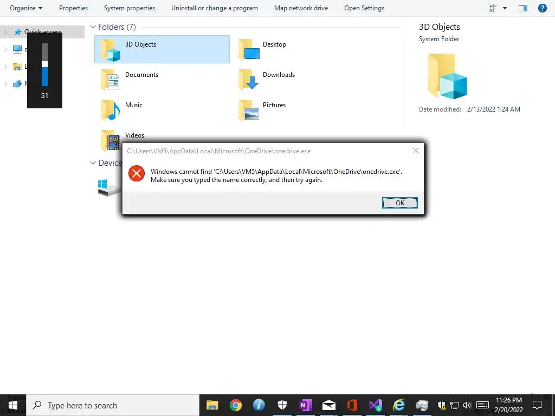The image size is (555, 416).
Task: Toggle the preview pane icon
Action: pyautogui.click(x=523, y=8)
